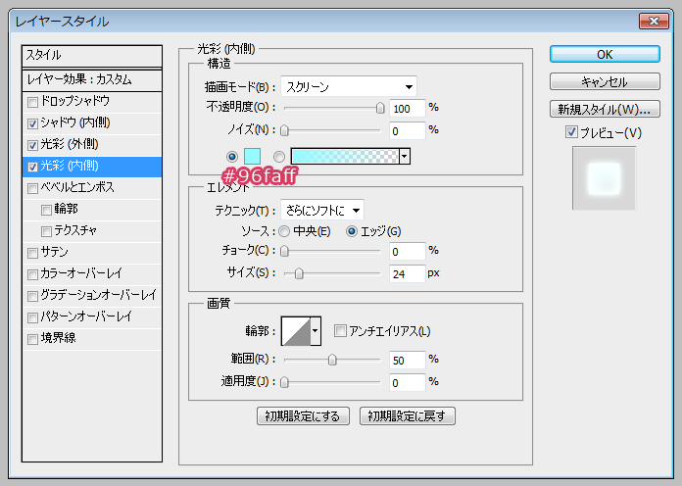
Task: Open シャドウ (内側) settings row
Action: coord(92,124)
